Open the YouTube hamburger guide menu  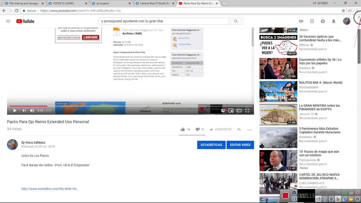pyautogui.click(x=8, y=21)
